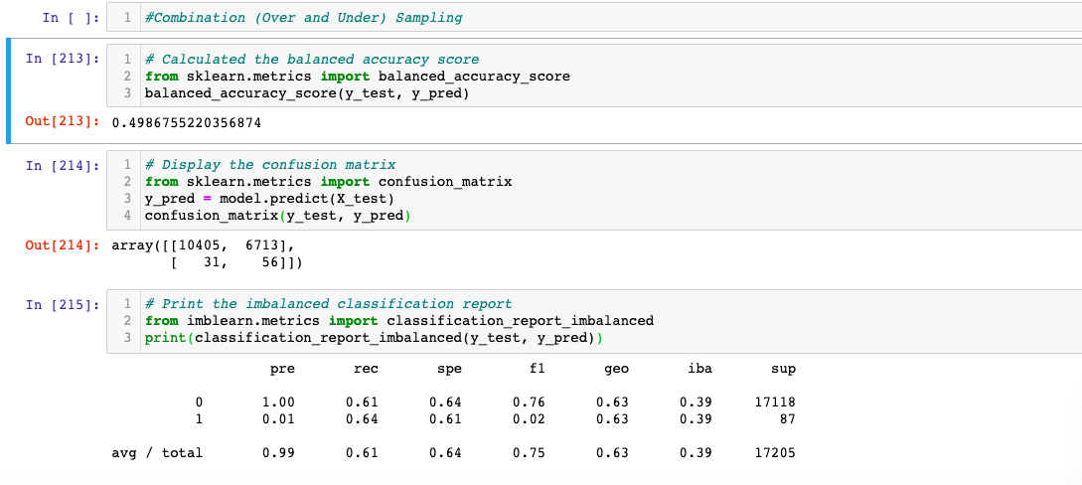Click 'from sklearn.metrics import confusion_matrix' line
The height and width of the screenshot is (485, 1082).
pyautogui.click(x=329, y=182)
